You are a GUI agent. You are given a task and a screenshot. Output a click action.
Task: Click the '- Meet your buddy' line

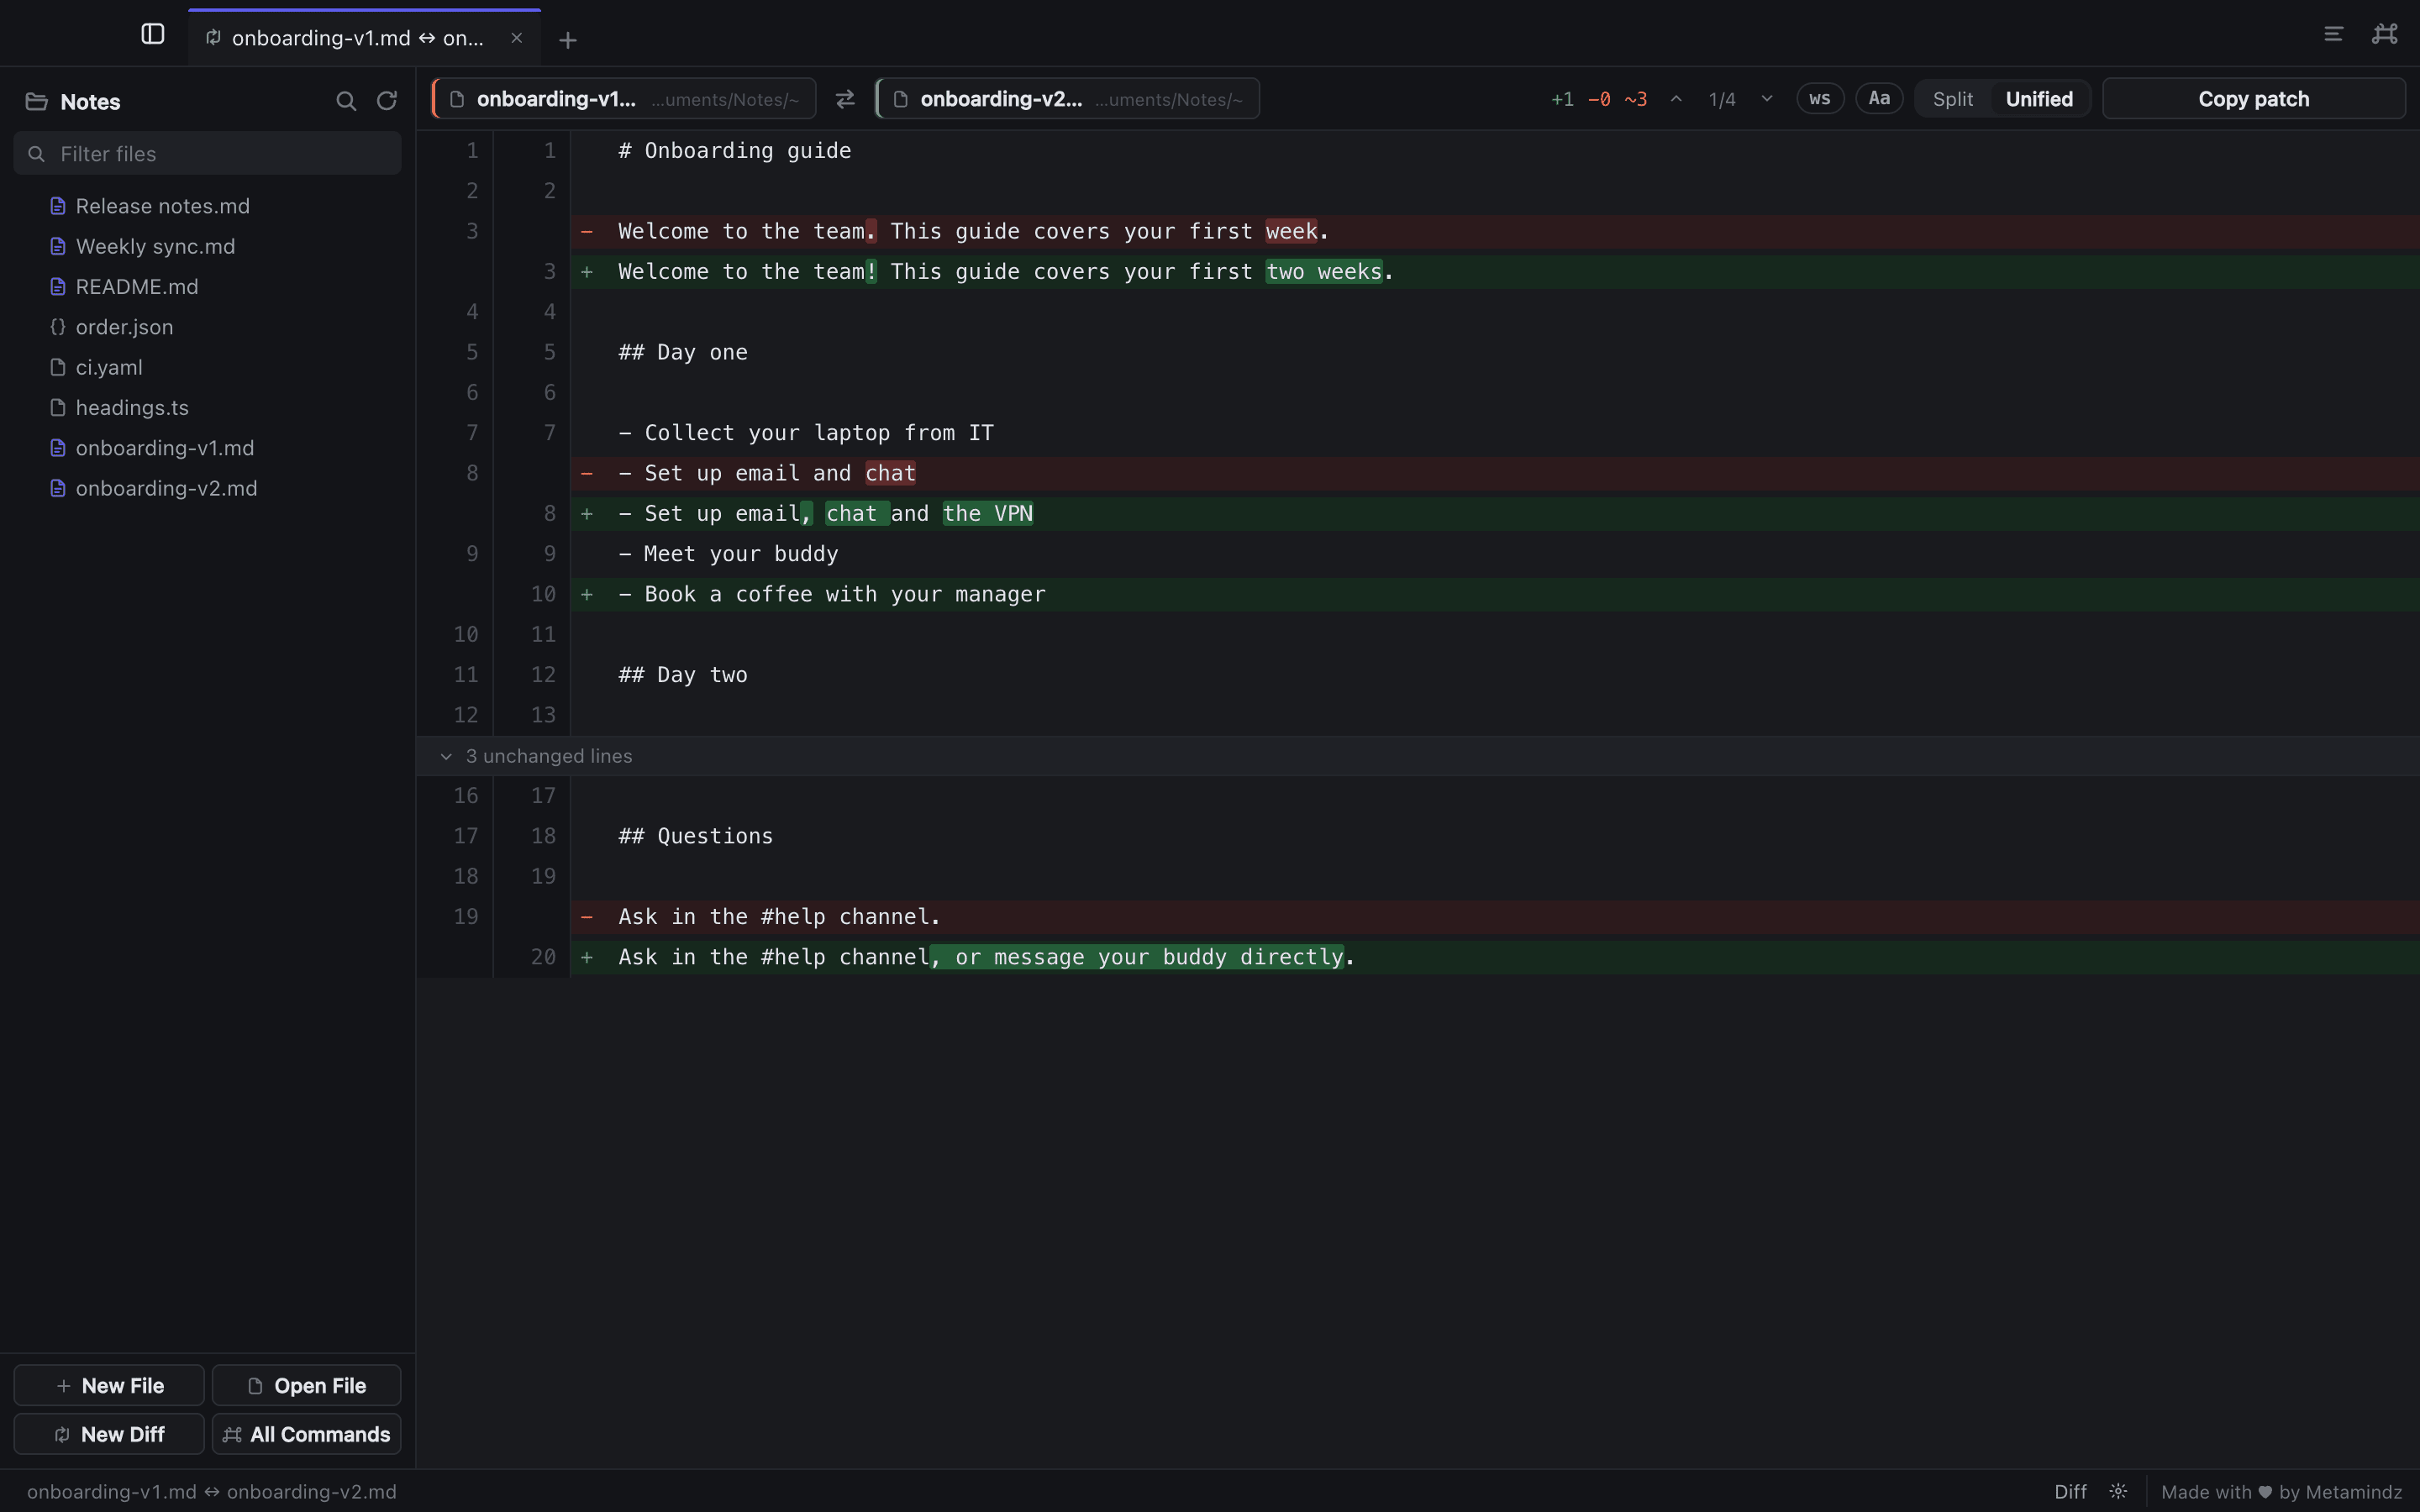point(728,554)
